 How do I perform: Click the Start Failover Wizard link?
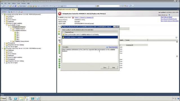[x=166, y=17]
